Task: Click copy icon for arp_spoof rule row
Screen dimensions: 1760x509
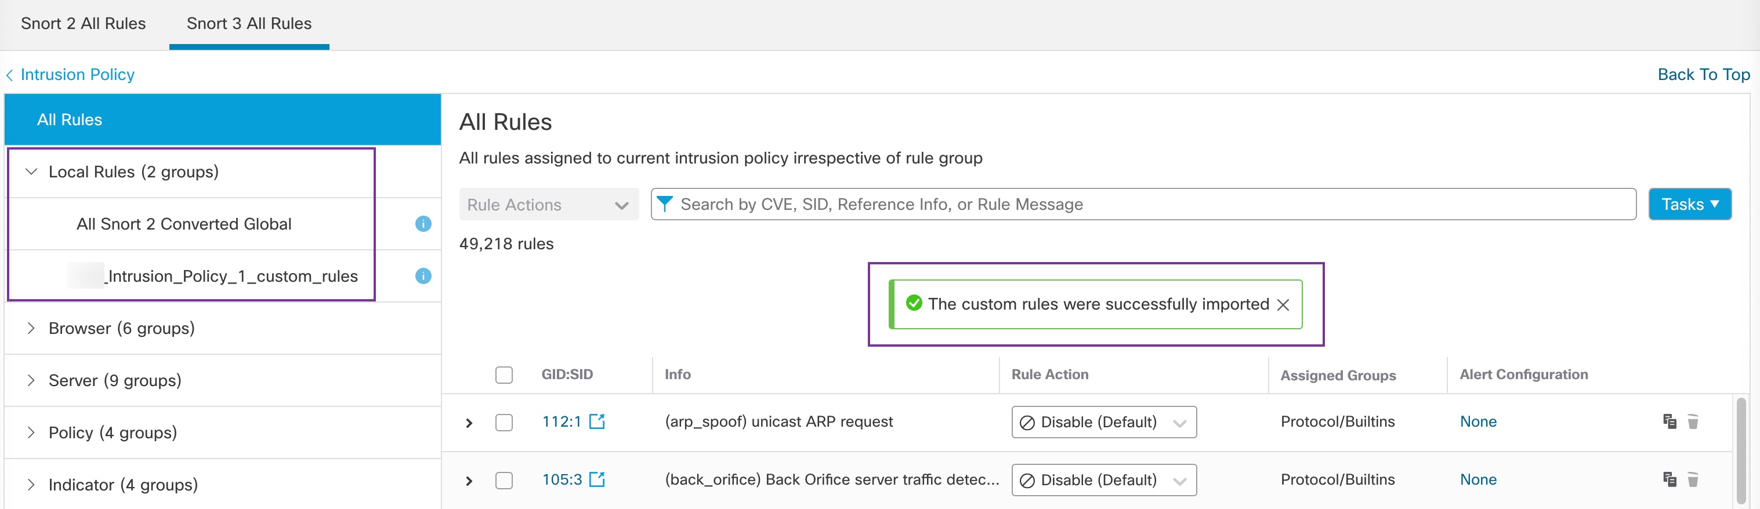Action: [x=1669, y=421]
